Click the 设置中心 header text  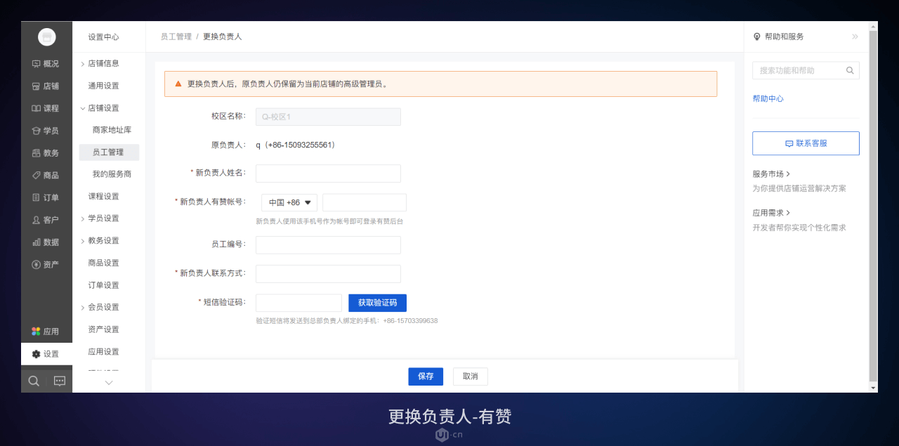(103, 37)
